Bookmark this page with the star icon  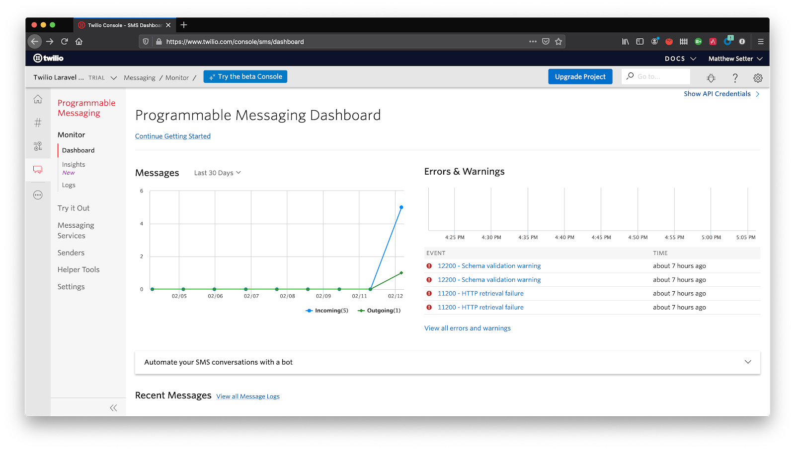point(558,42)
